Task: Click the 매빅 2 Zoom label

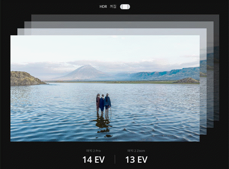Action: pos(136,151)
